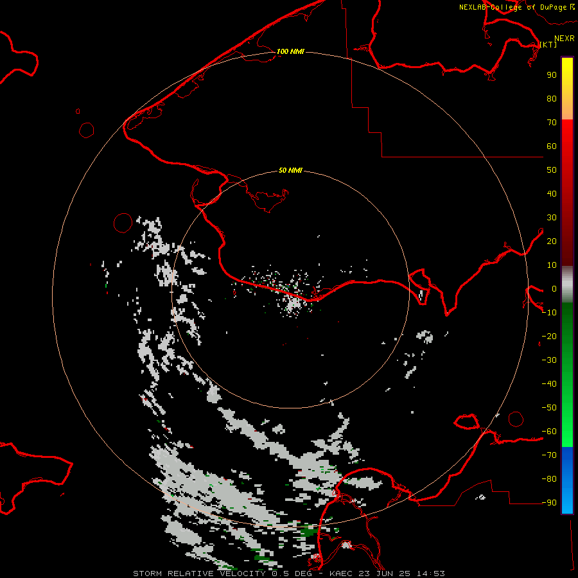This screenshot has height=578, width=578.
Task: Click the 70 value on velocity scale
Action: [x=552, y=123]
